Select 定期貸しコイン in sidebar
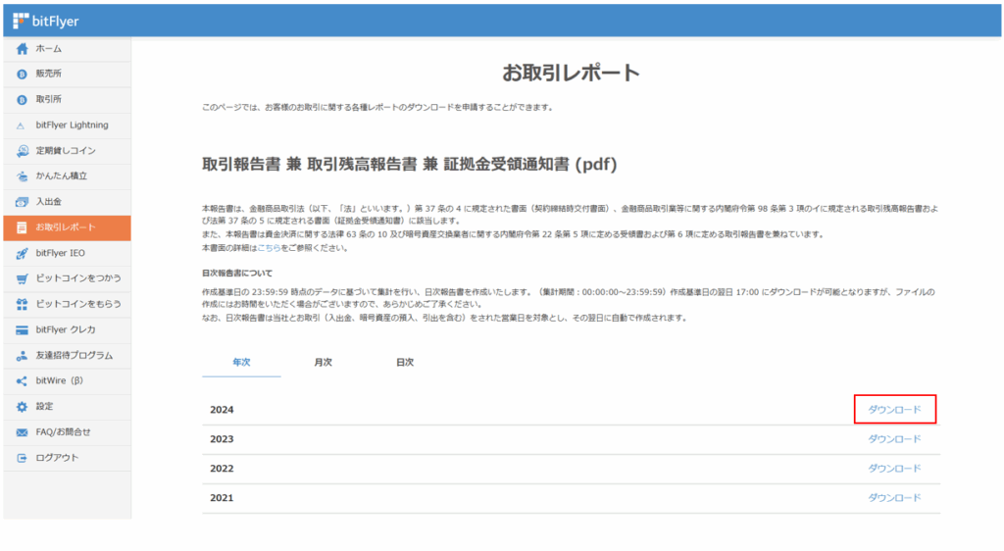1004x551 pixels. (68, 151)
